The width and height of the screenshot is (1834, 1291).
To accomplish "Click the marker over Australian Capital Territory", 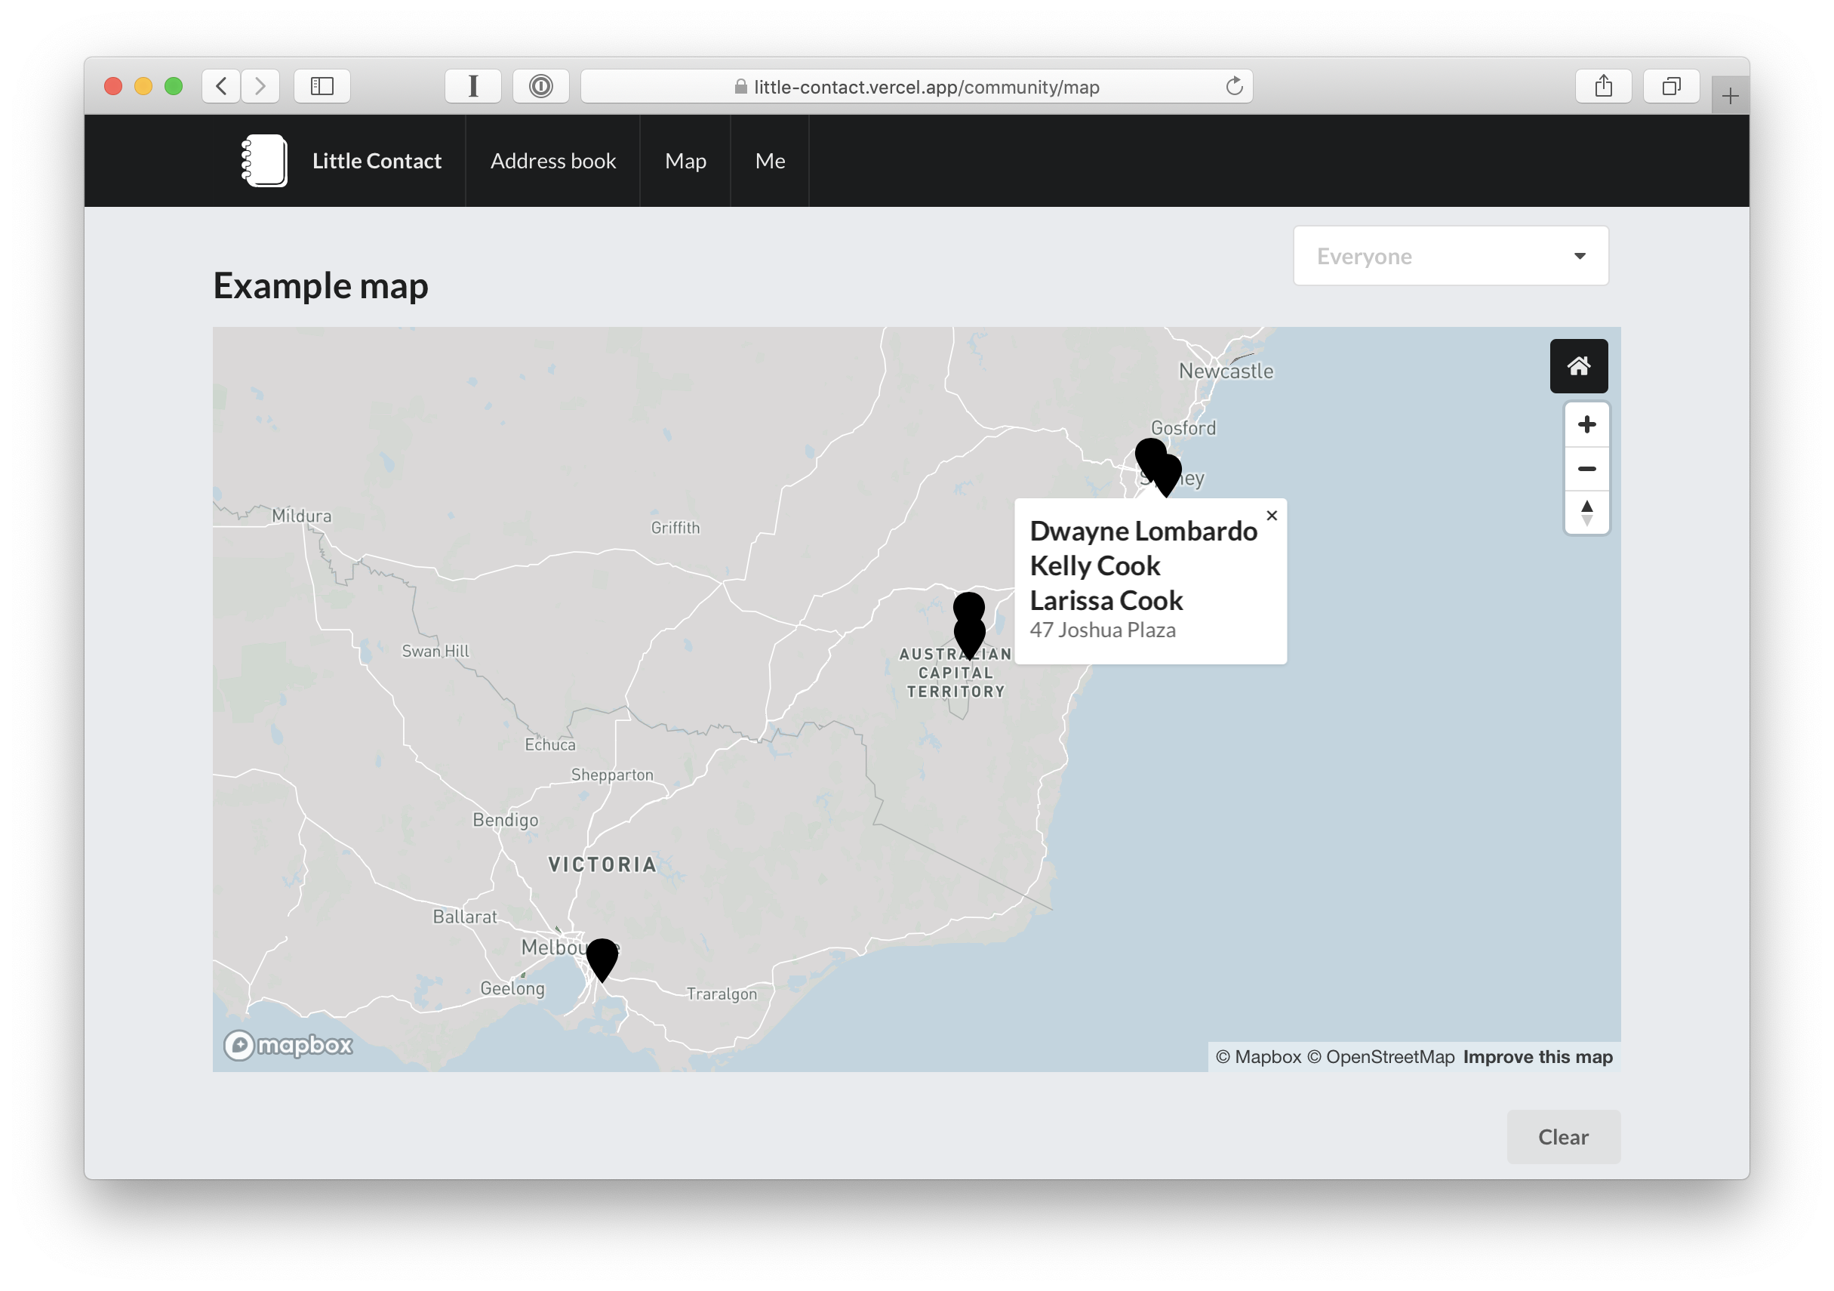I will [969, 631].
